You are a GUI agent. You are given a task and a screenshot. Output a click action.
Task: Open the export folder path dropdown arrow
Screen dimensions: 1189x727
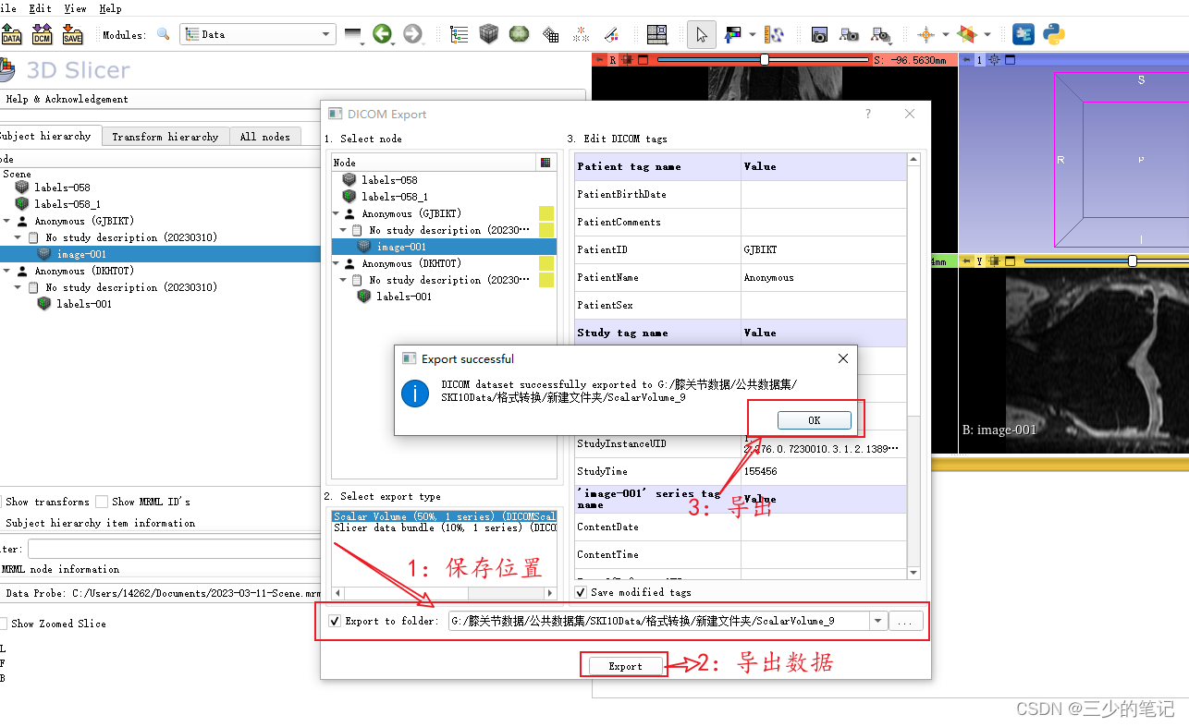[x=877, y=622]
